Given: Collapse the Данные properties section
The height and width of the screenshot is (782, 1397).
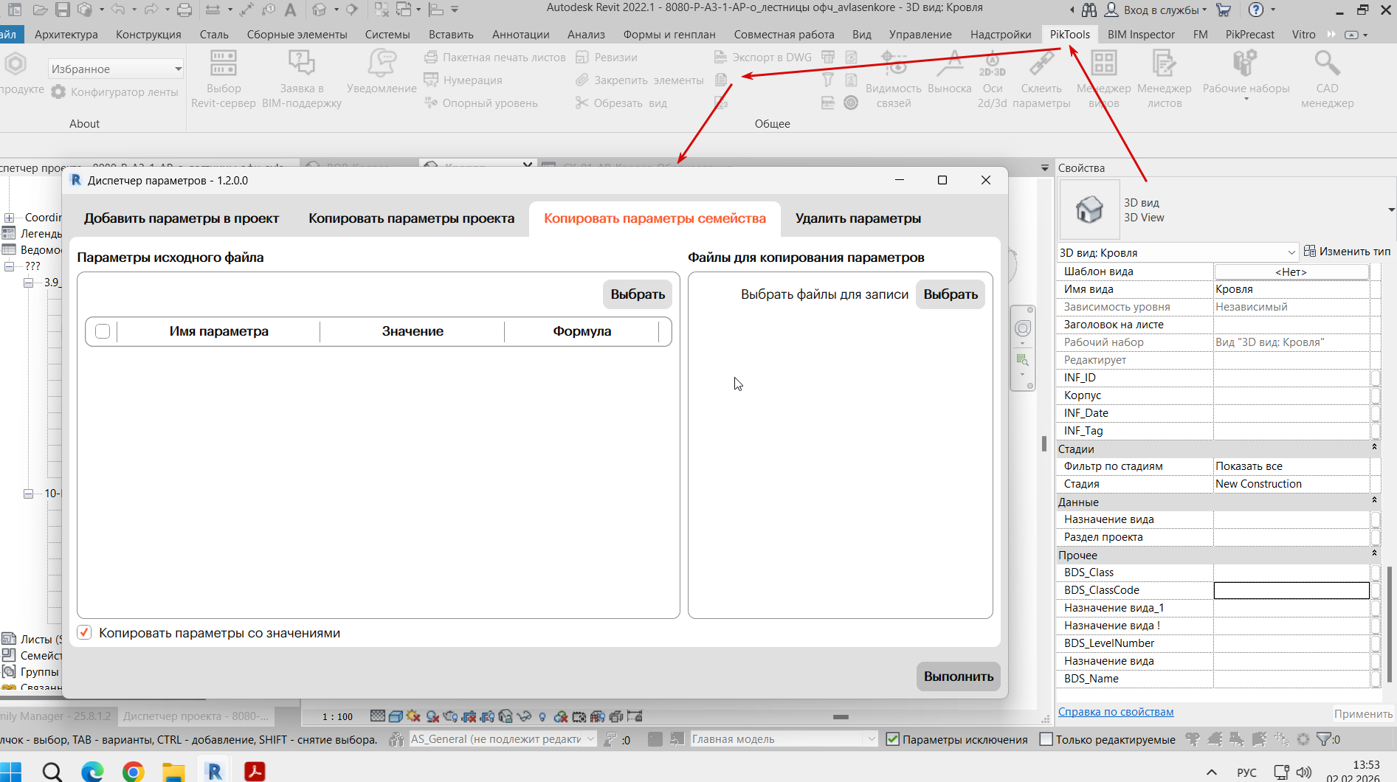Looking at the screenshot, I should [1374, 500].
